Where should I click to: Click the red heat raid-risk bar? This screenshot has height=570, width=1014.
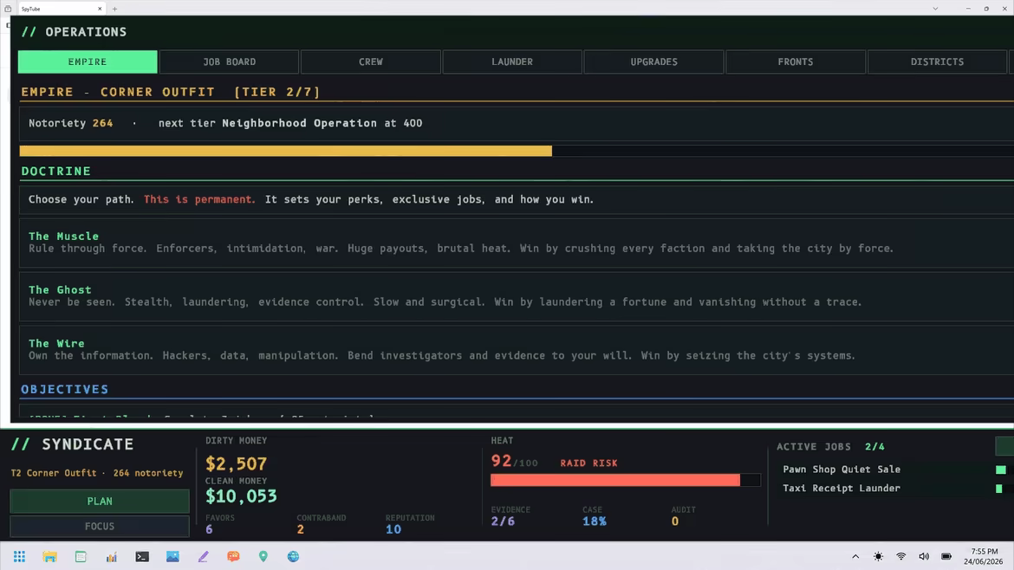pos(615,480)
